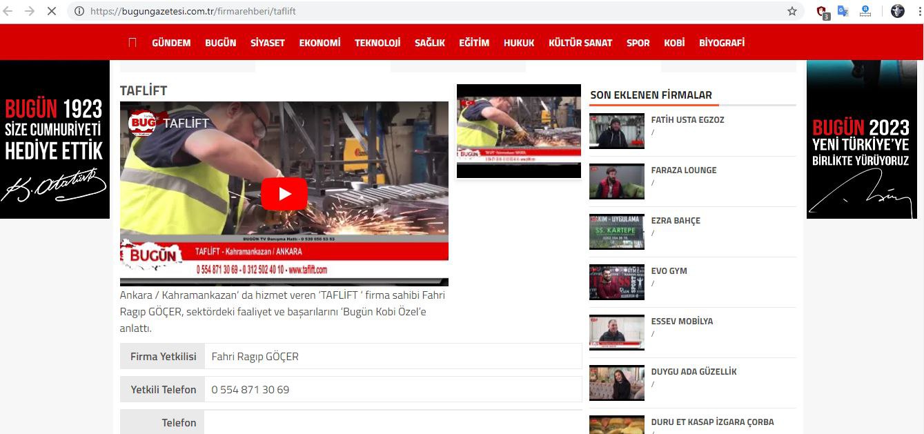The width and height of the screenshot is (924, 434).
Task: Stop page loading with the X button
Action: click(52, 11)
